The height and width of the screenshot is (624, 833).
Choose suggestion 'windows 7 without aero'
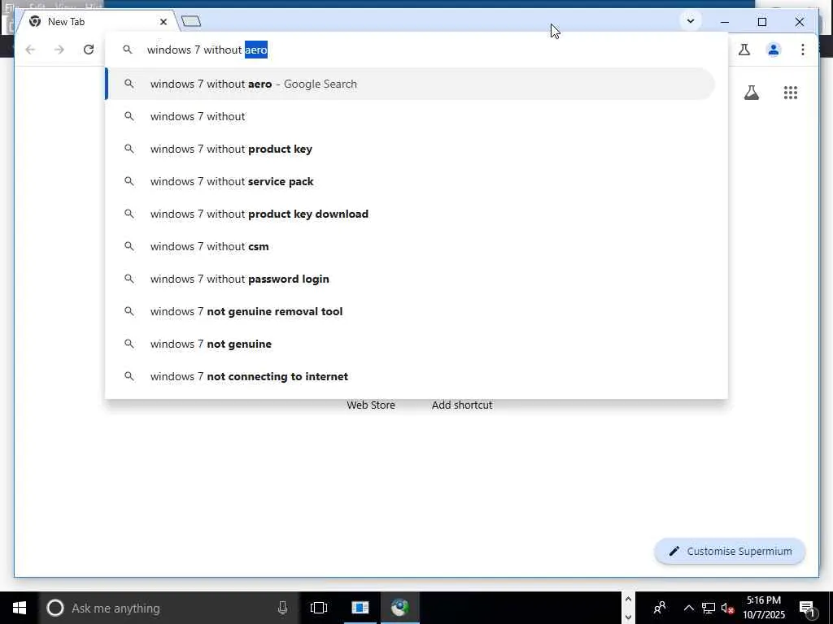[x=411, y=84]
